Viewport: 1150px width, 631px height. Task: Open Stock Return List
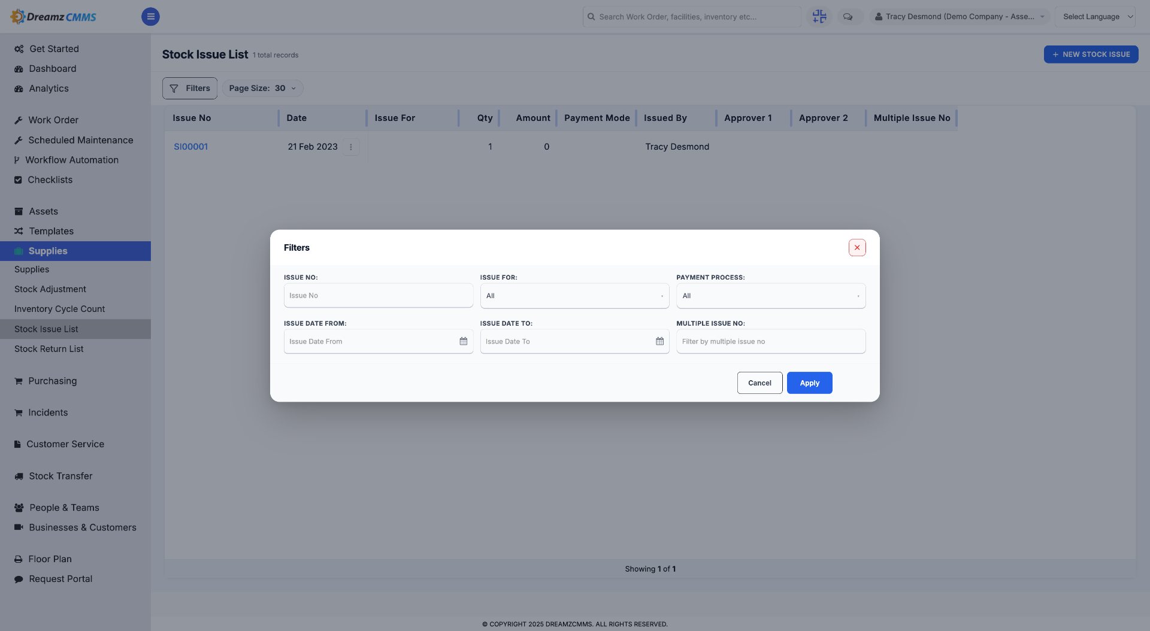pyautogui.click(x=49, y=349)
